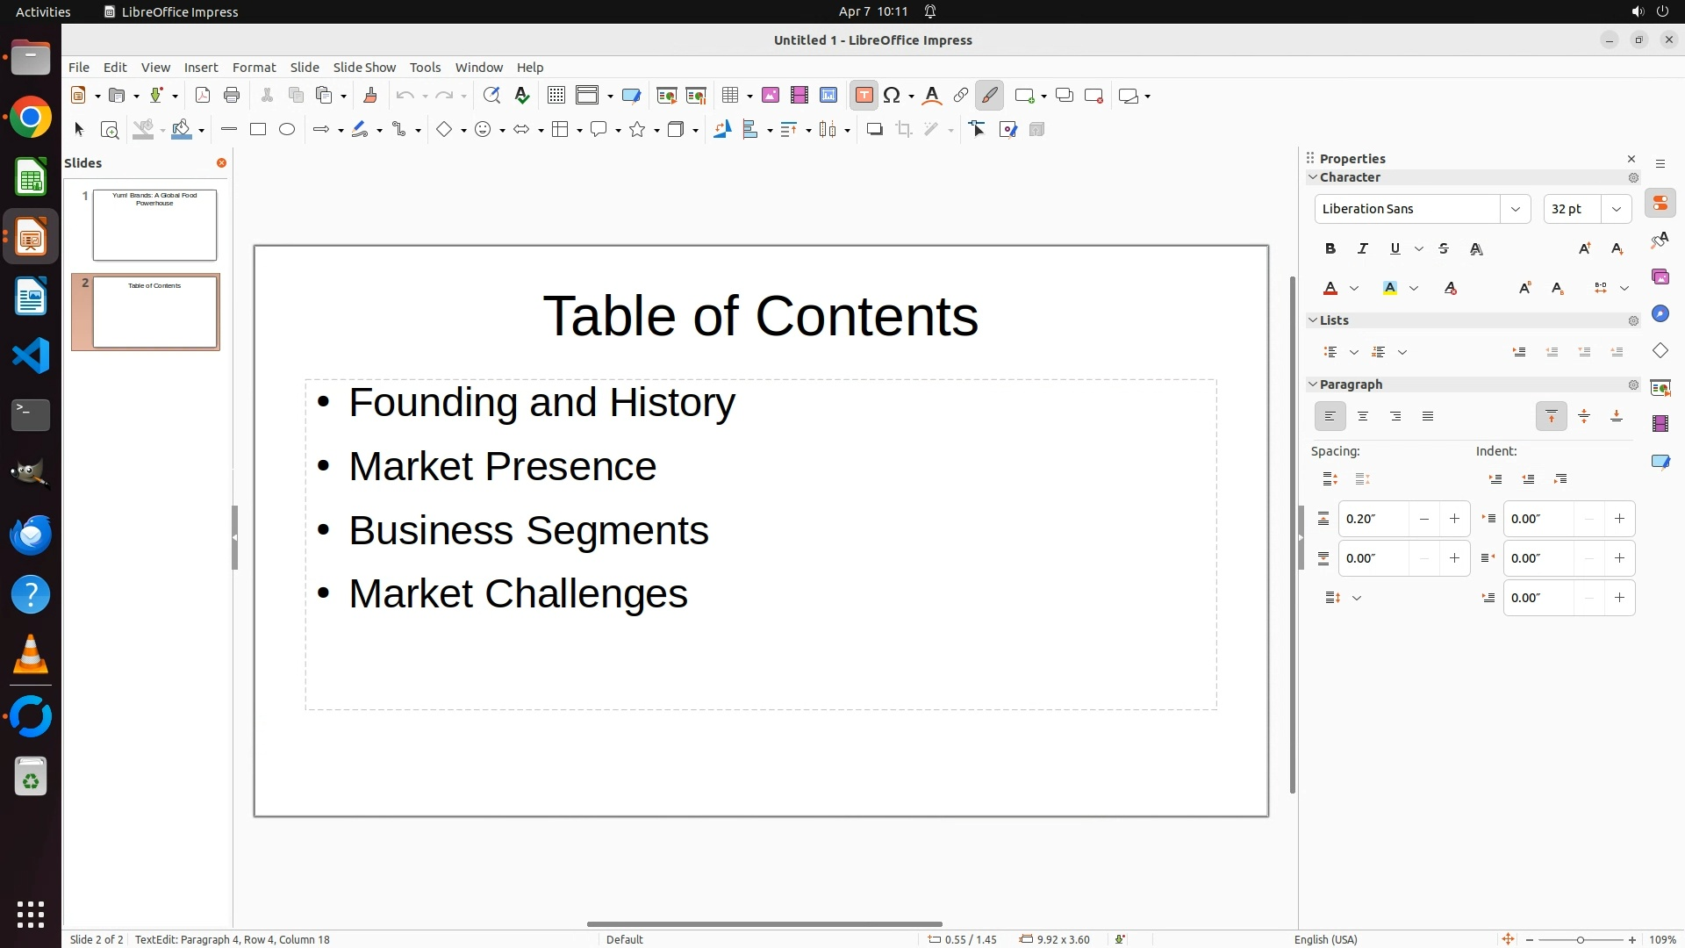Collapse the Lists section
Viewport: 1685px width, 948px height.
[x=1314, y=320]
